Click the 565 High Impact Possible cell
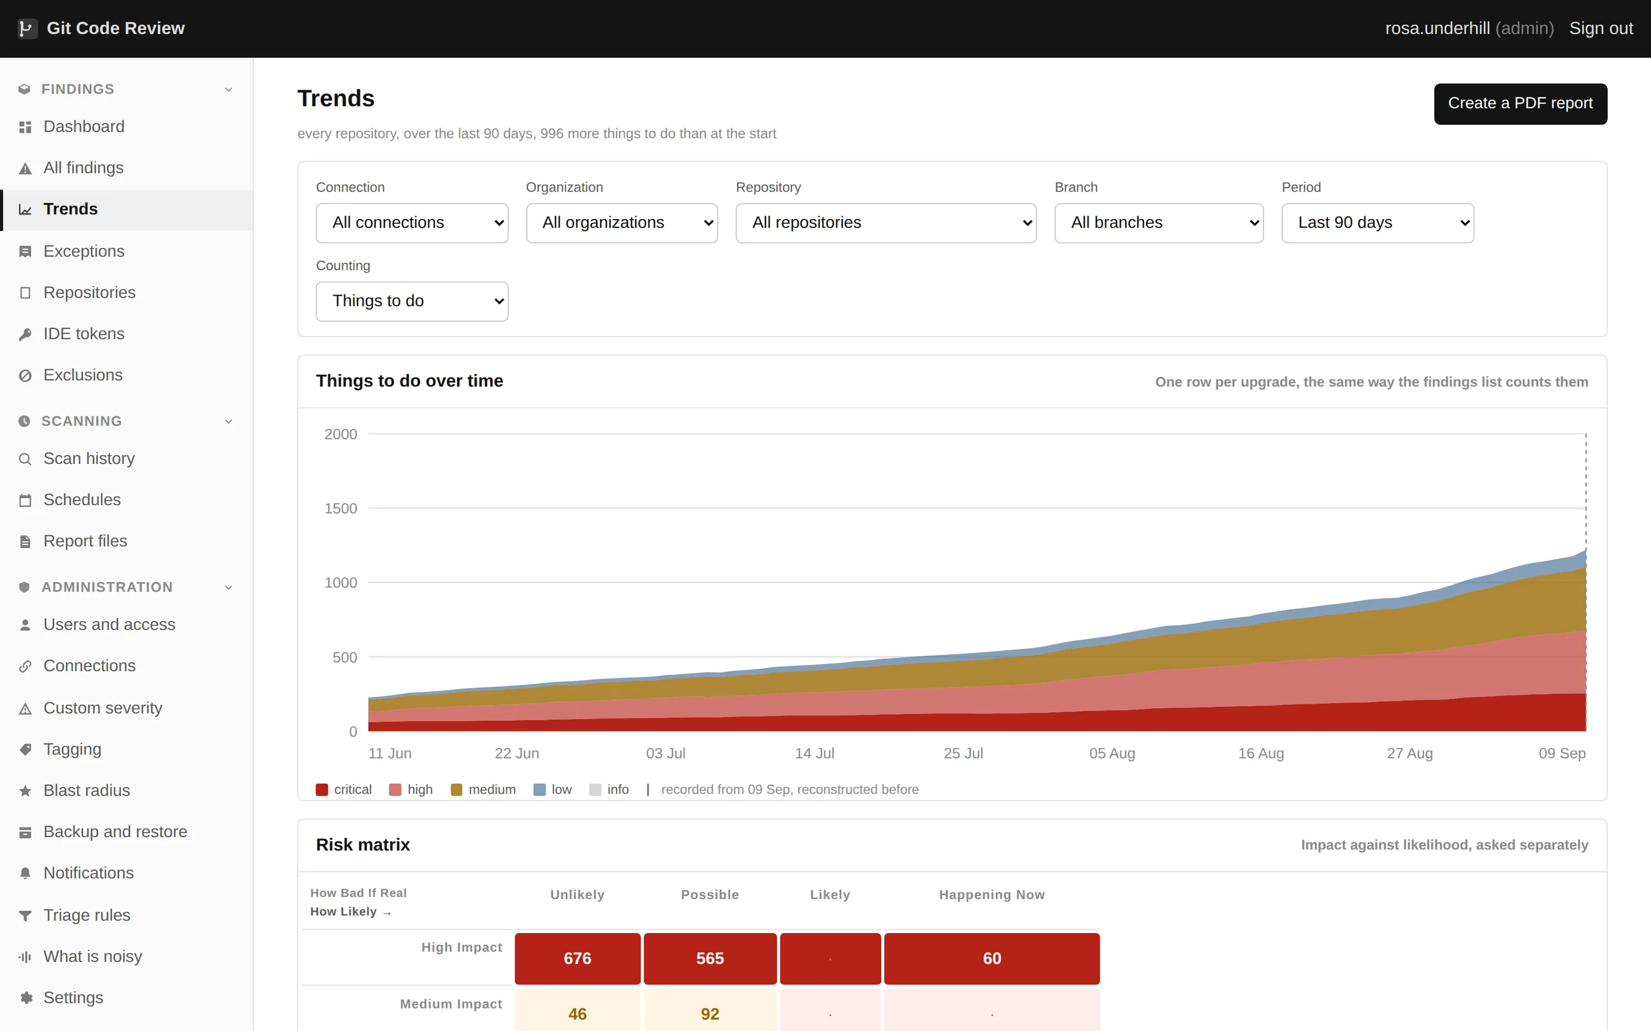This screenshot has height=1031, width=1651. tap(709, 958)
